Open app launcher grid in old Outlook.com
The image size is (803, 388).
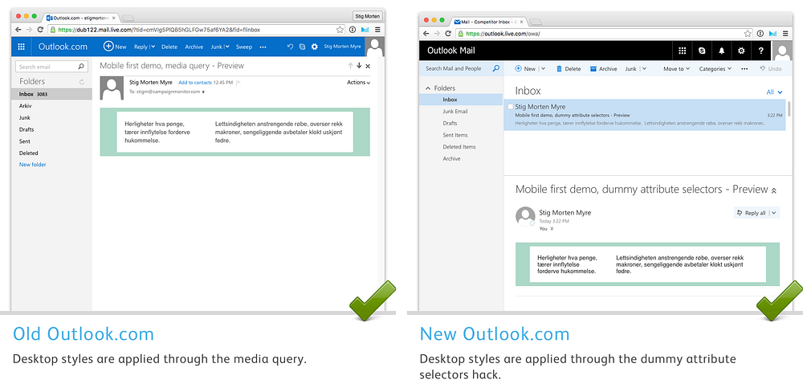[x=21, y=47]
